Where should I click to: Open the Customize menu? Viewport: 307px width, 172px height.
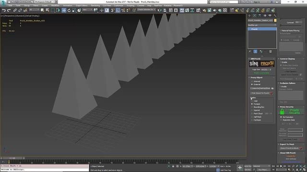(118, 6)
